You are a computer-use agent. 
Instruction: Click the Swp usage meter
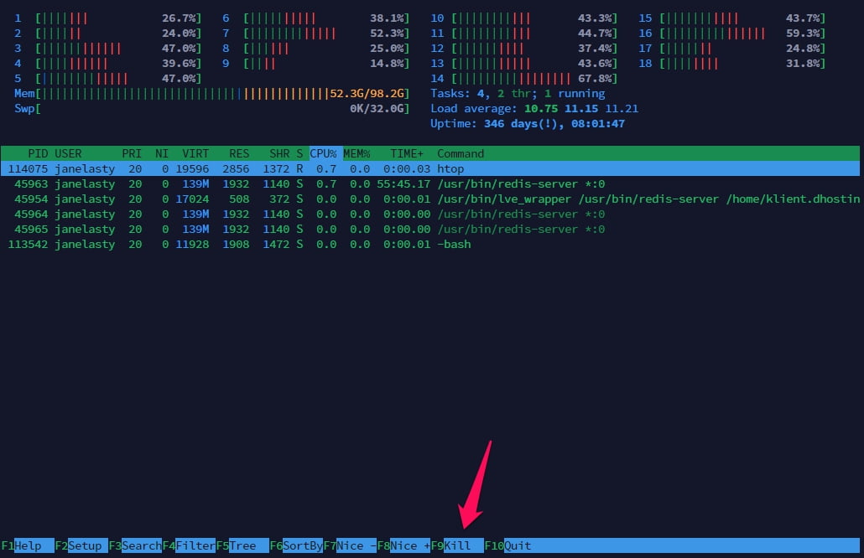(x=211, y=108)
